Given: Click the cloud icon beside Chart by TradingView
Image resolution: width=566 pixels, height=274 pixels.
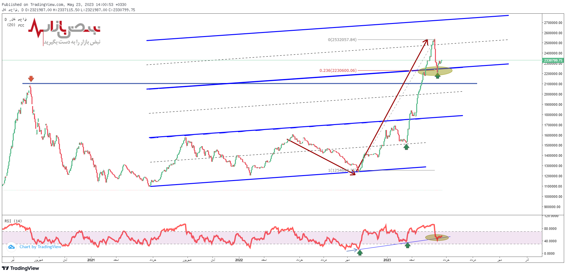Looking at the screenshot, I should point(11,247).
